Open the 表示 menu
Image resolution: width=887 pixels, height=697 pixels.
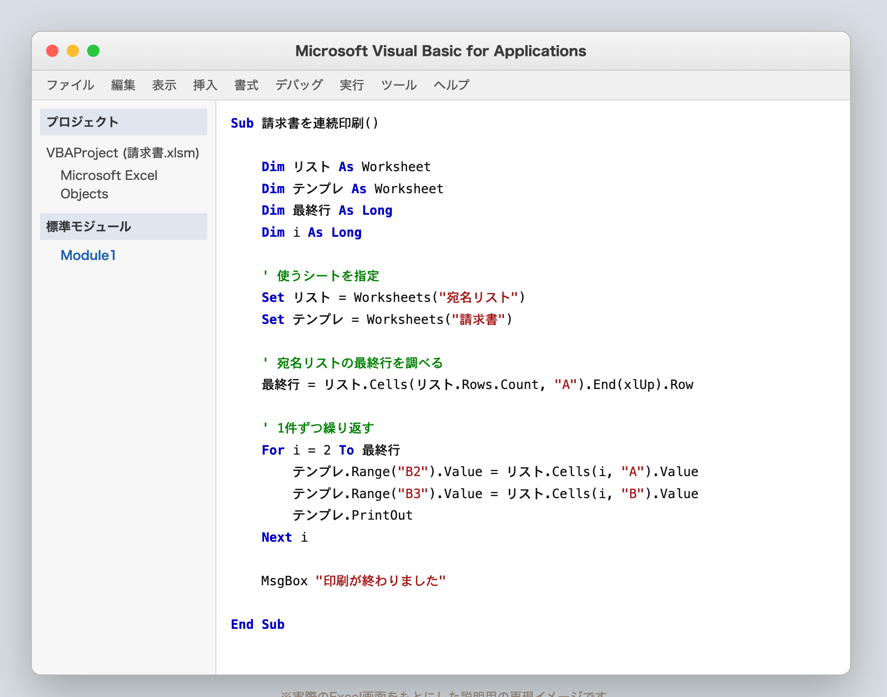[x=164, y=85]
